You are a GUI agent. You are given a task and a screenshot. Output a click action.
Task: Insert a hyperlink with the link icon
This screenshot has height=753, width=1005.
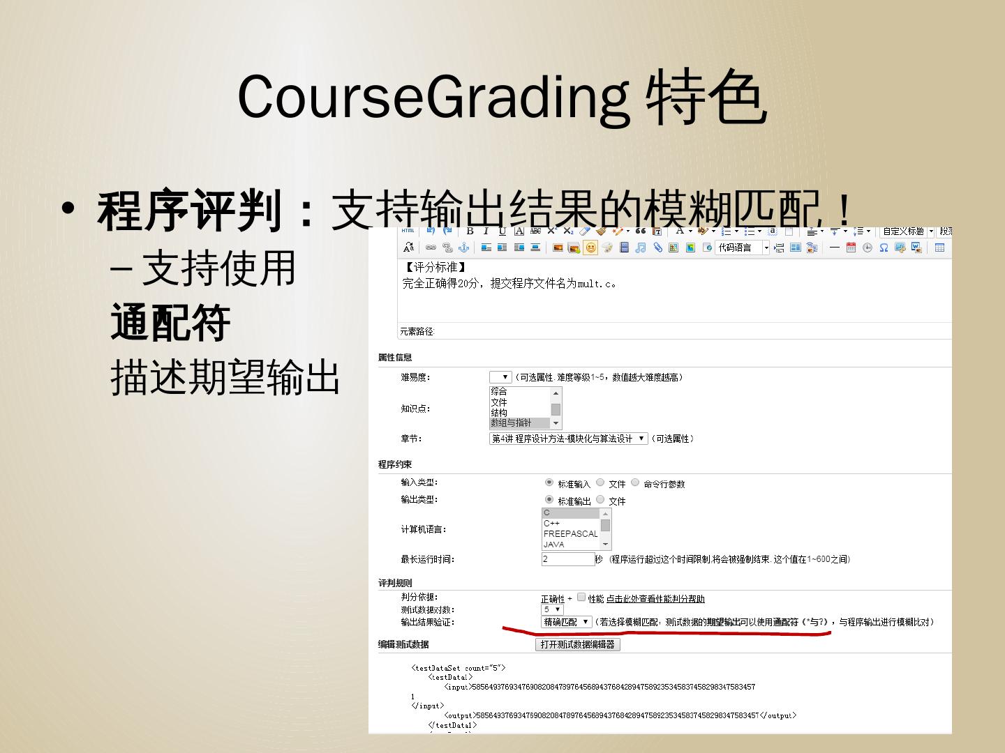(x=431, y=248)
